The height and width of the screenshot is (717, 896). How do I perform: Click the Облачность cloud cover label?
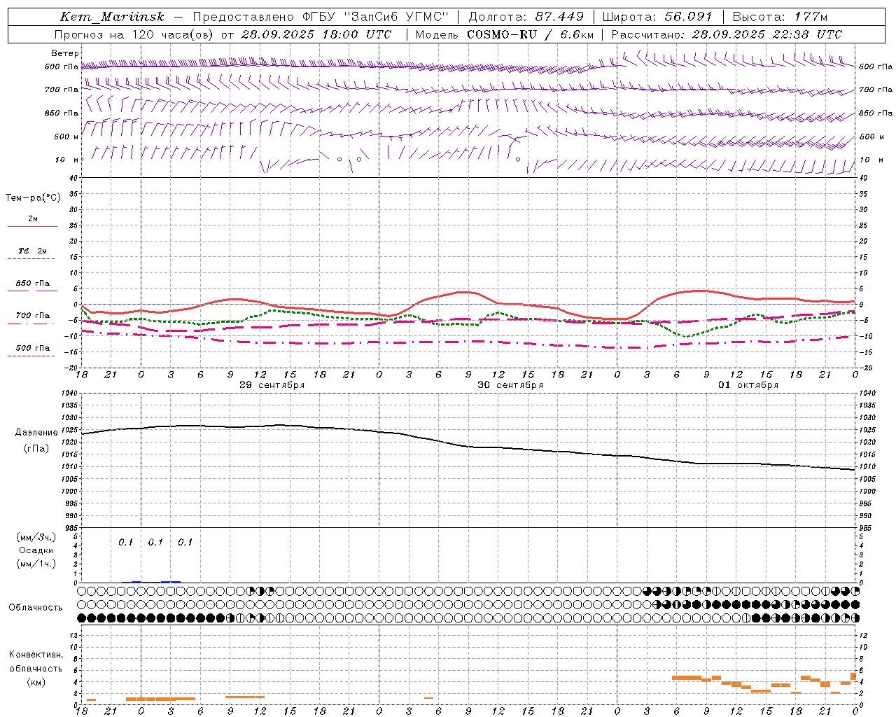coord(36,607)
